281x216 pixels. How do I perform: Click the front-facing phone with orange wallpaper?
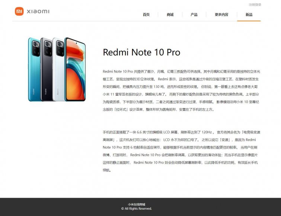(75, 70)
